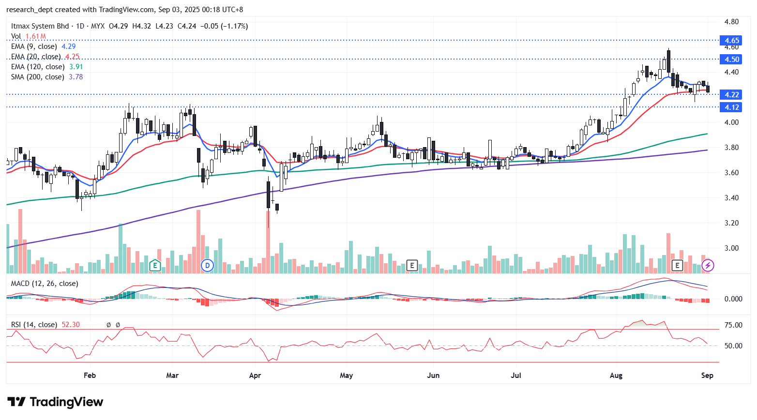Open the earnings E marker in late May
Image resolution: width=757 pixels, height=420 pixels.
(x=412, y=265)
